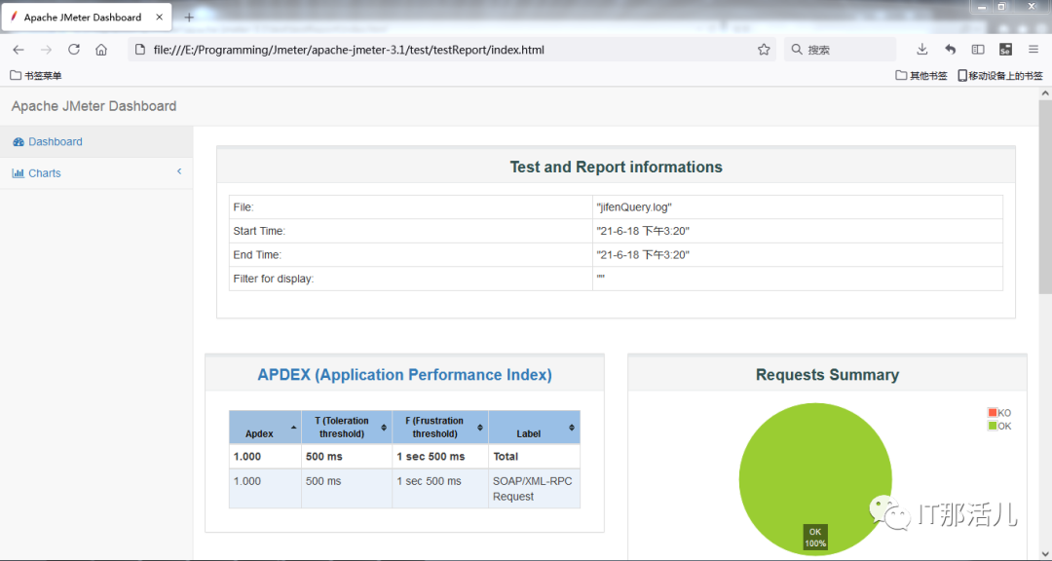Click the page info icon in address bar

pos(139,50)
